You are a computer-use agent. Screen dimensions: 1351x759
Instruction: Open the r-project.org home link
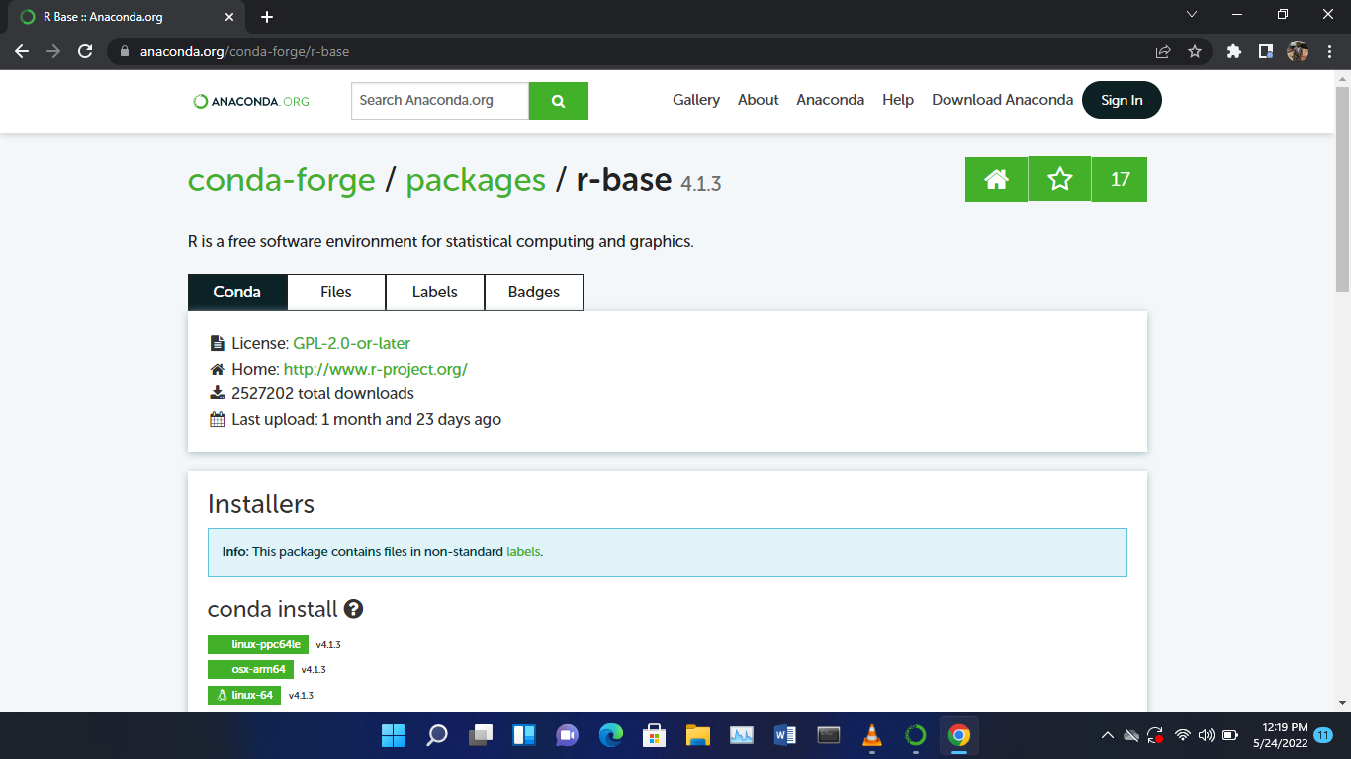pos(376,369)
